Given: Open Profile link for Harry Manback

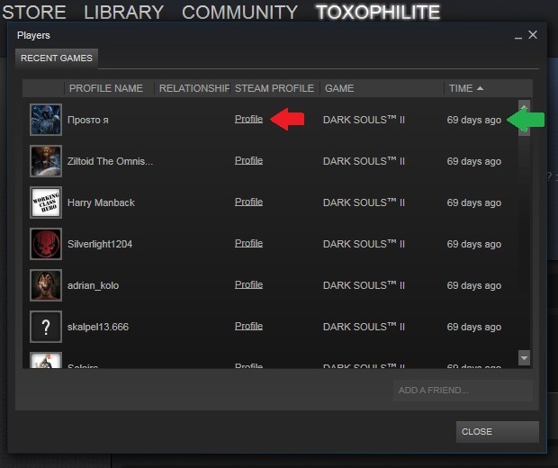Looking at the screenshot, I should [248, 202].
